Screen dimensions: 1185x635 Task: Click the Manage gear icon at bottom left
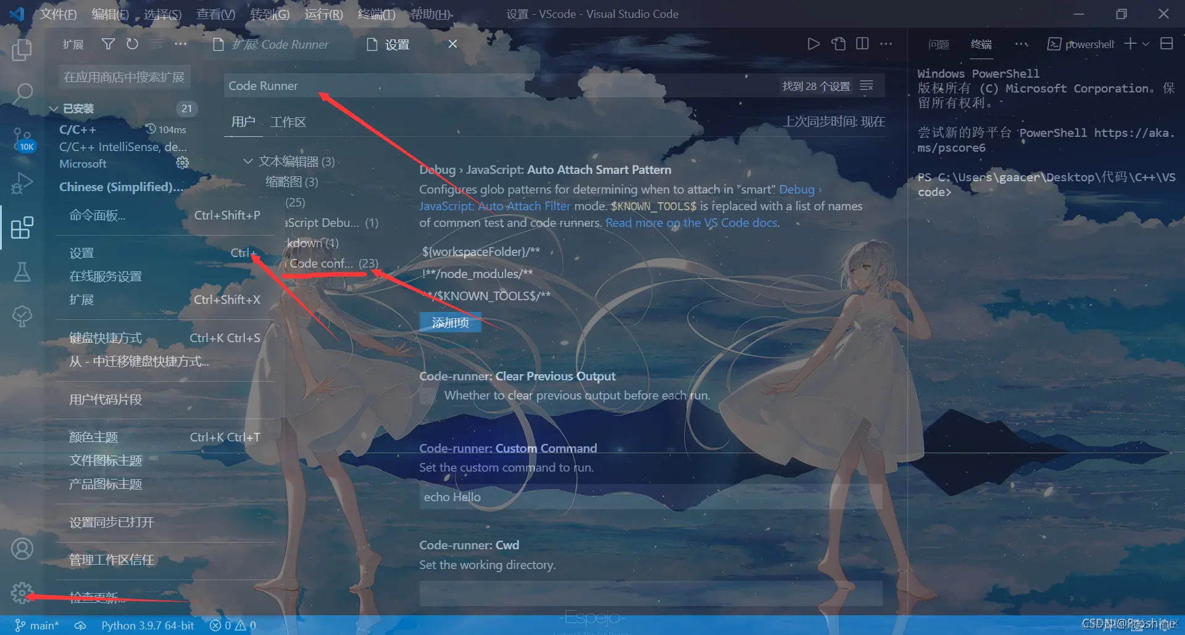22,592
